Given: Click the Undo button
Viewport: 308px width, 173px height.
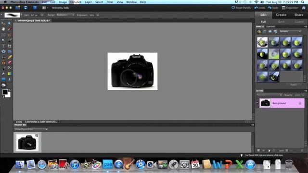Looking at the screenshot, I should click(x=260, y=8).
